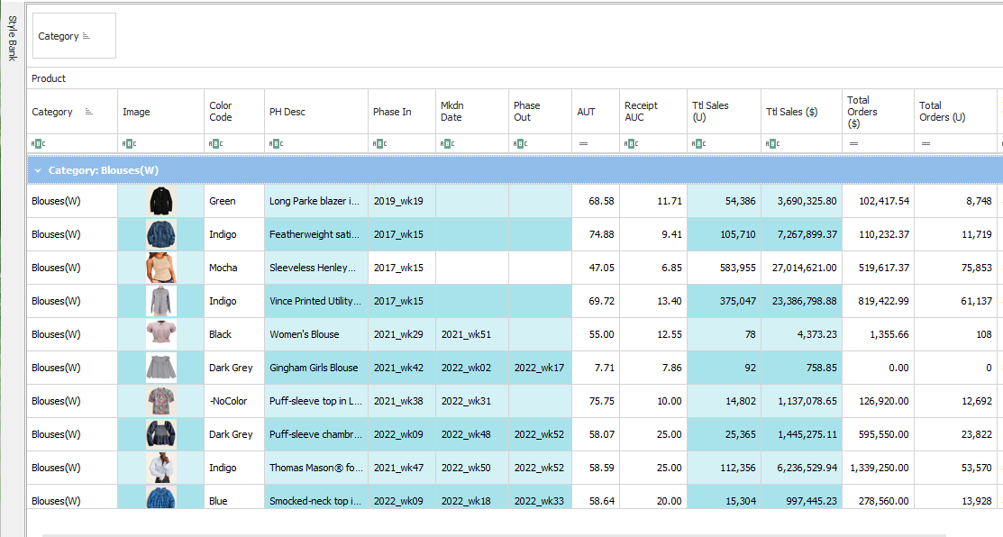1003x537 pixels.
Task: Click the Product band header
Action: pyautogui.click(x=49, y=78)
